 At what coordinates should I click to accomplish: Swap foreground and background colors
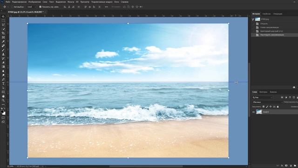point(5,109)
